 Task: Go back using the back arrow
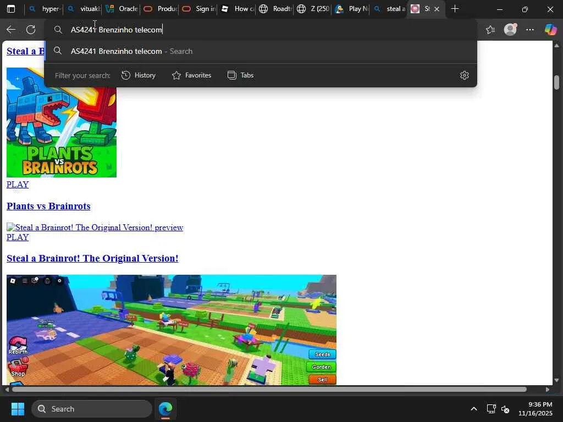pyautogui.click(x=11, y=30)
